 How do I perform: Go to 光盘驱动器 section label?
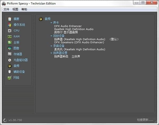[x=21, y=60]
